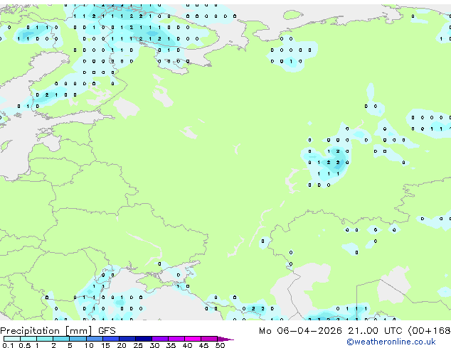Pick the legend swatch between 10 and 15
Viewport: 451px width, 348px height.
(x=94, y=339)
